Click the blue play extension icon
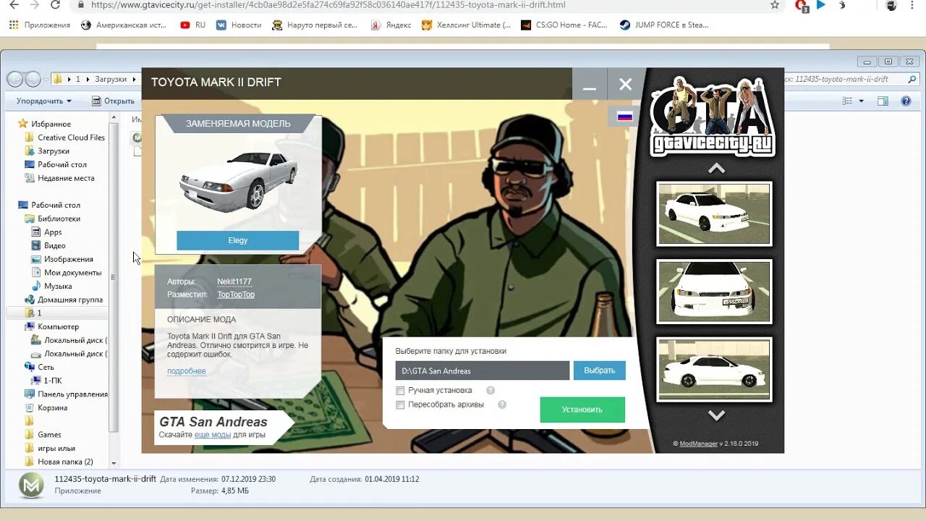Viewport: 926px width, 521px height. tap(821, 5)
